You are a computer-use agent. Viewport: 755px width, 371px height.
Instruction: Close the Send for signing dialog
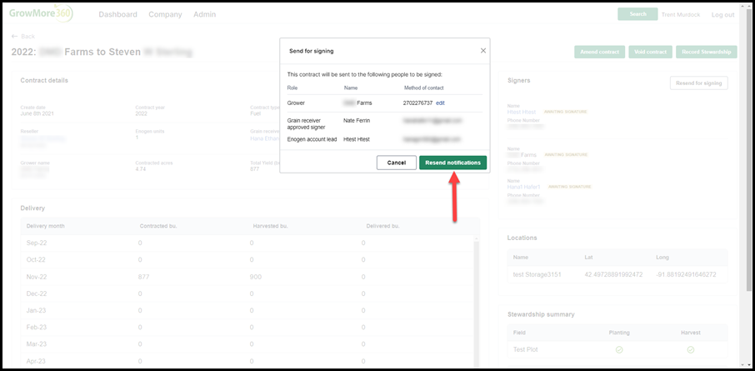(x=483, y=51)
